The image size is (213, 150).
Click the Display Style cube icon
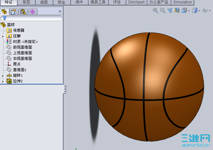click(x=195, y=10)
